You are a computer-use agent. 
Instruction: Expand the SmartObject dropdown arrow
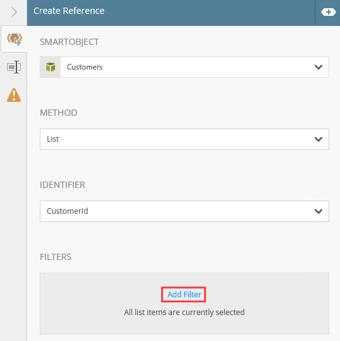click(x=319, y=67)
